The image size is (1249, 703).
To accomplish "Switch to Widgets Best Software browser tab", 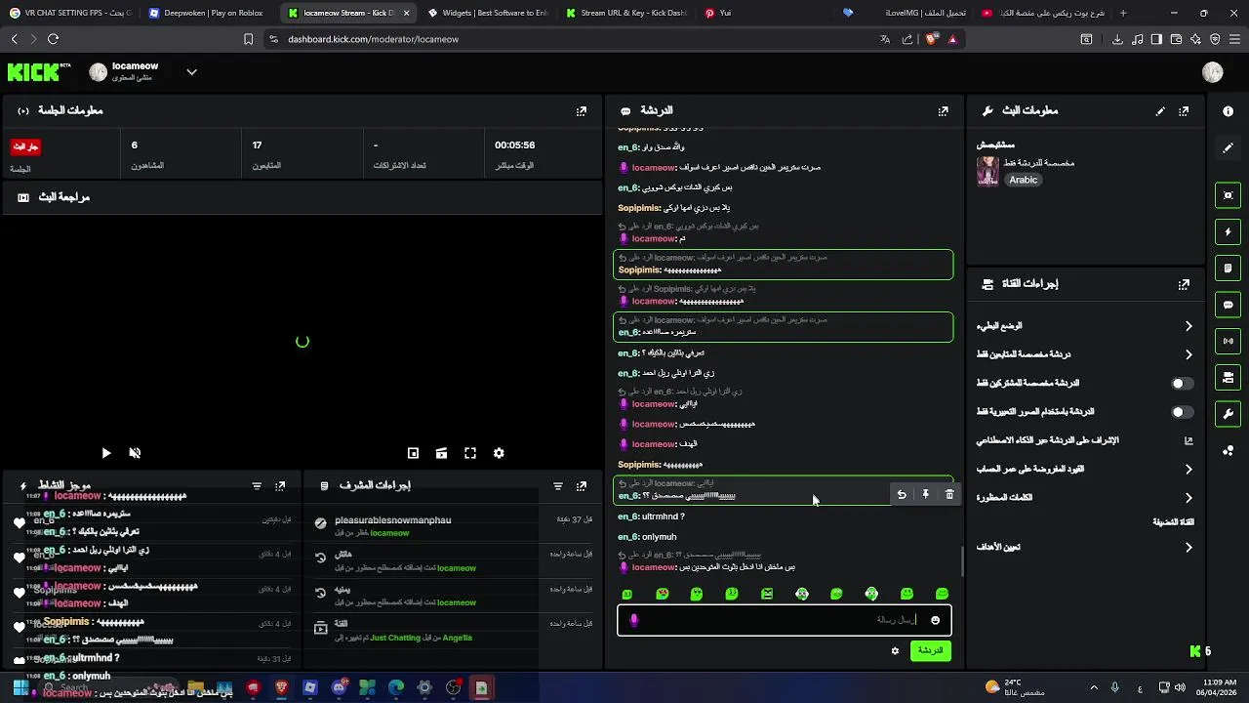I will coord(486,13).
